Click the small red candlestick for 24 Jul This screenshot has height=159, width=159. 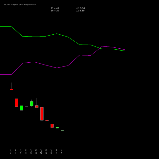(37, 107)
